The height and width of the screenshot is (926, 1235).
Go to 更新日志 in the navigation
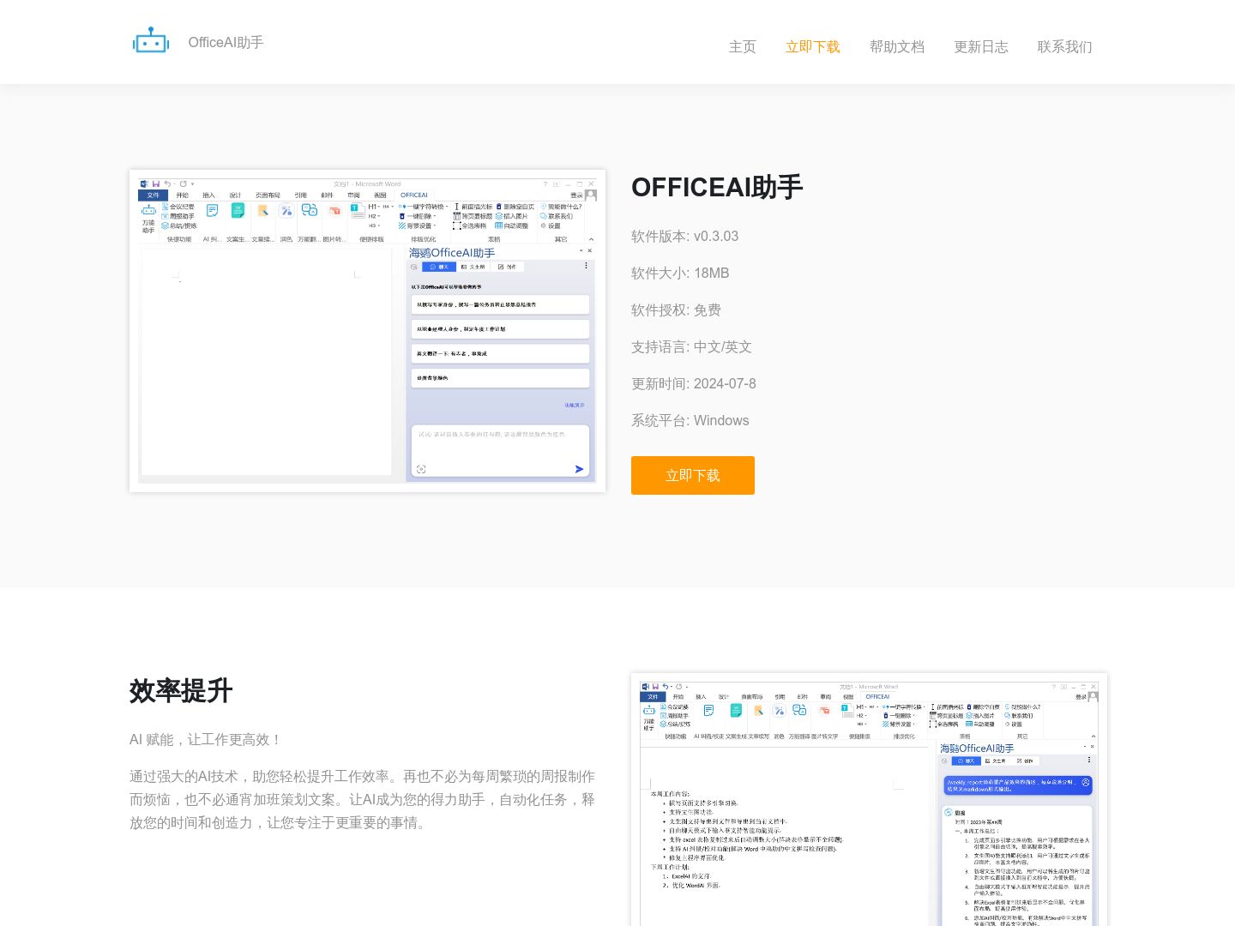(x=981, y=46)
